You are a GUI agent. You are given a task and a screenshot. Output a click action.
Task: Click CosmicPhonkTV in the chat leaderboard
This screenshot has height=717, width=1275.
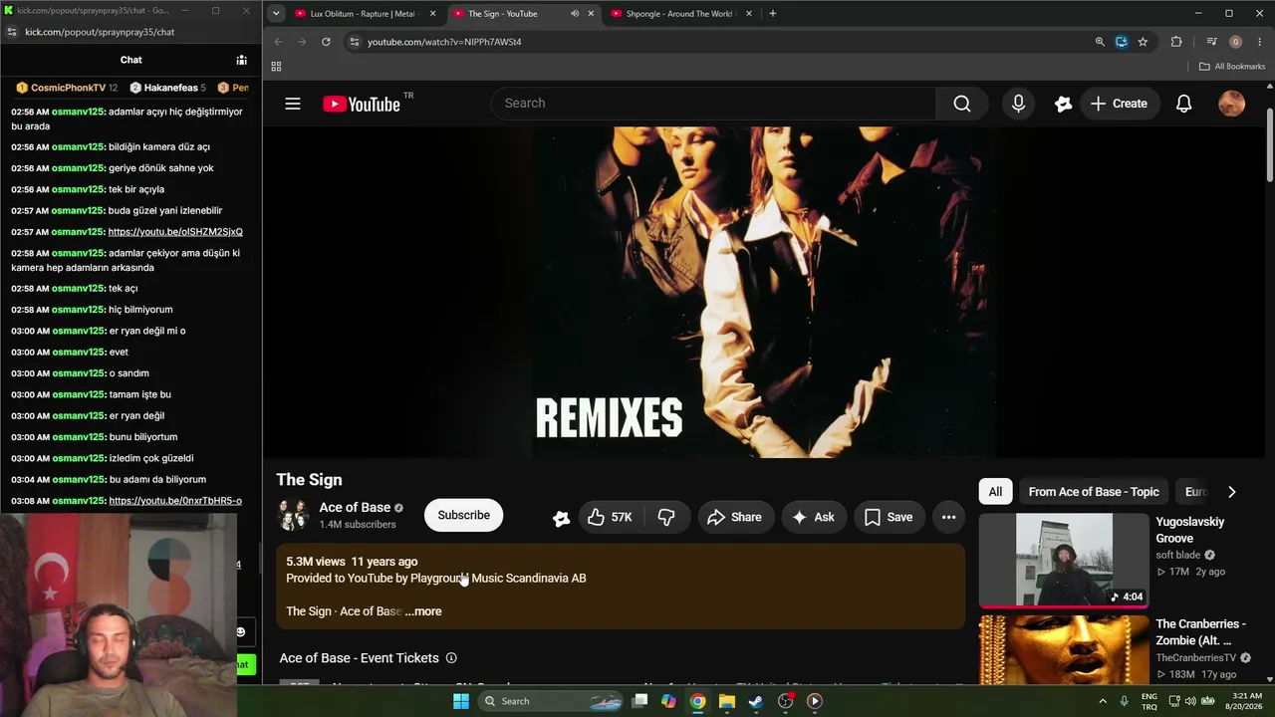pos(67,88)
